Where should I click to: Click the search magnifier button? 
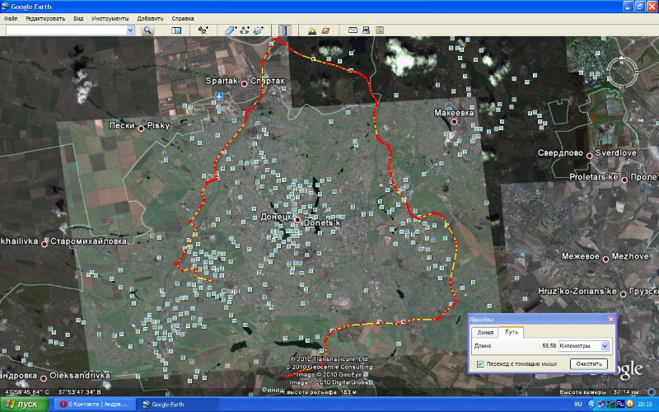148,30
